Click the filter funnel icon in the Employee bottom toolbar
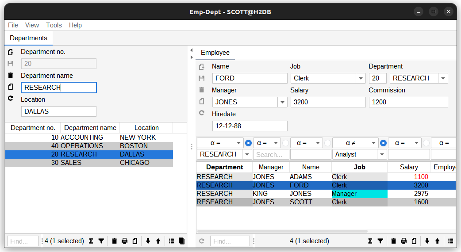The image size is (461, 252). pos(380,241)
